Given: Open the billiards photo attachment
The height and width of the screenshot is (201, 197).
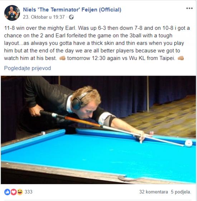Looking at the screenshot, I should coord(98,130).
